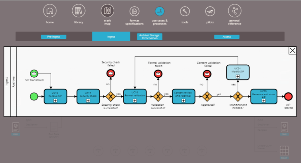The height and width of the screenshot is (163, 301).
Task: Click the format specifications icon
Action: coord(134,11)
